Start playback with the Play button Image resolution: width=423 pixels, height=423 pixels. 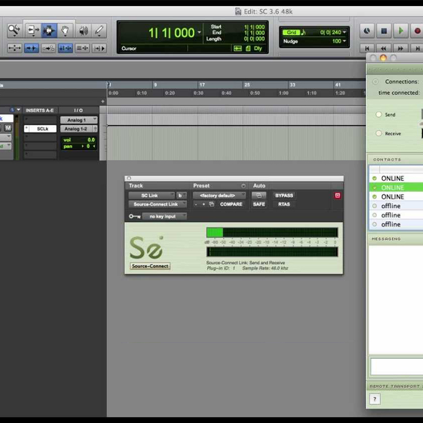401,31
